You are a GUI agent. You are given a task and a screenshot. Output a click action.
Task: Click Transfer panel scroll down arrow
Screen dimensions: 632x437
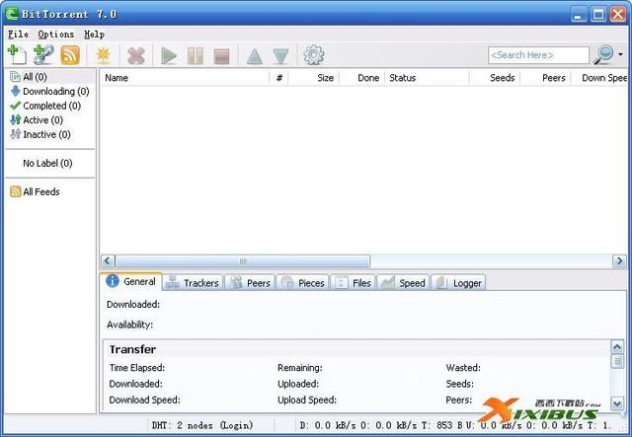617,403
